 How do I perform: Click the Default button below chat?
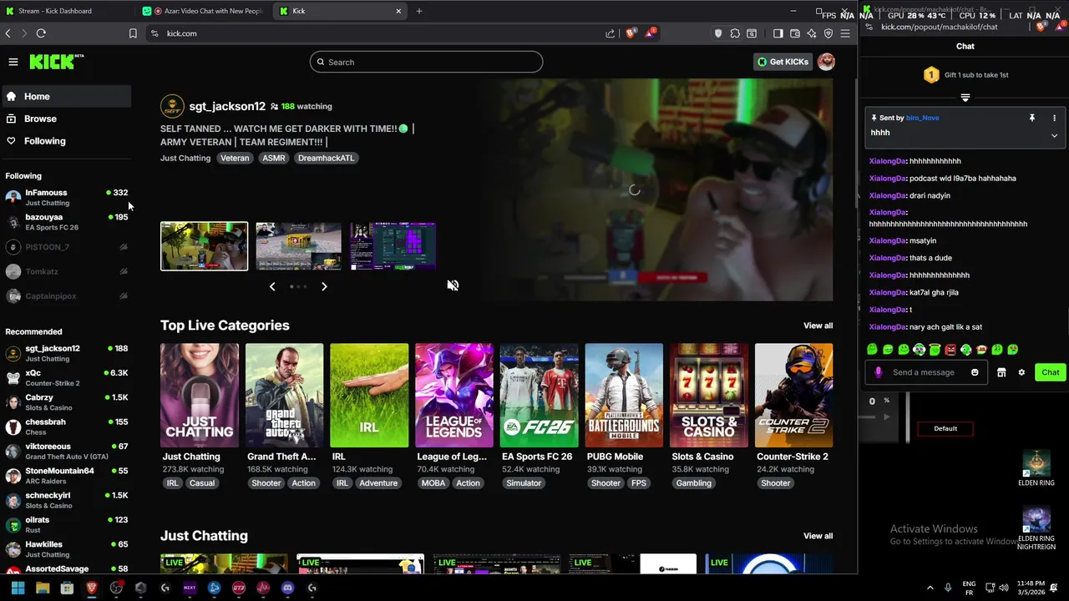click(945, 428)
